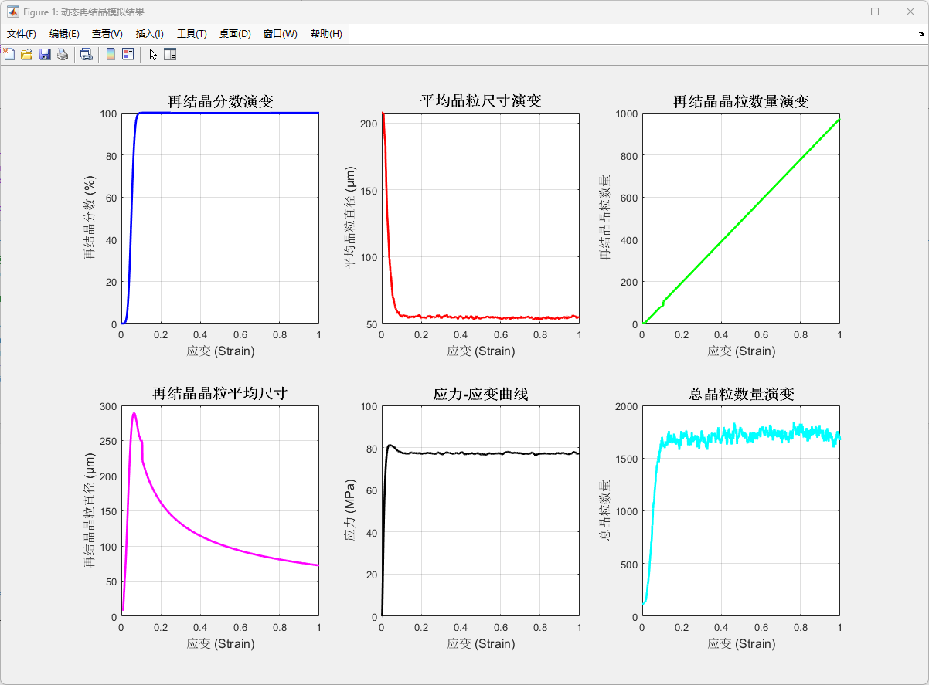929x685 pixels.
Task: Open the Property Inspector toolbar icon
Action: (170, 54)
